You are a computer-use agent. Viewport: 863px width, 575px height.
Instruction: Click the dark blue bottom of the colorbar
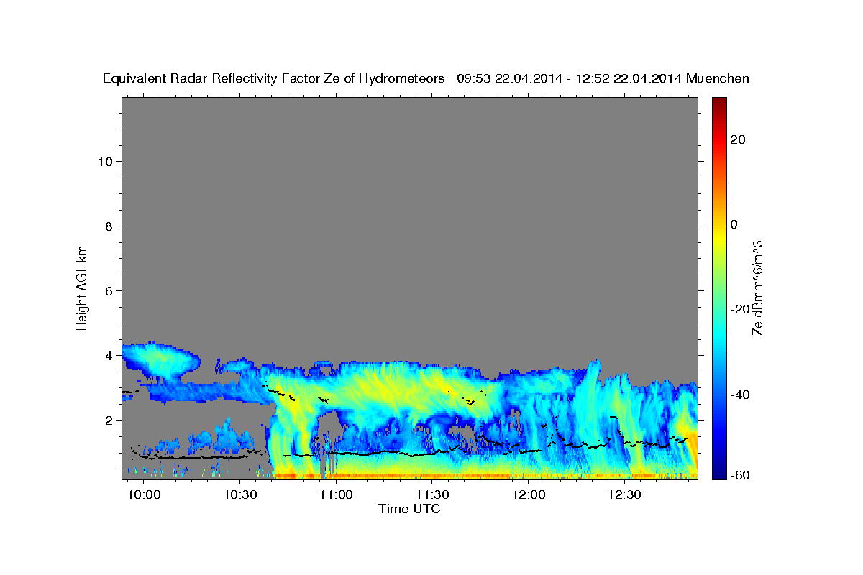[x=719, y=471]
